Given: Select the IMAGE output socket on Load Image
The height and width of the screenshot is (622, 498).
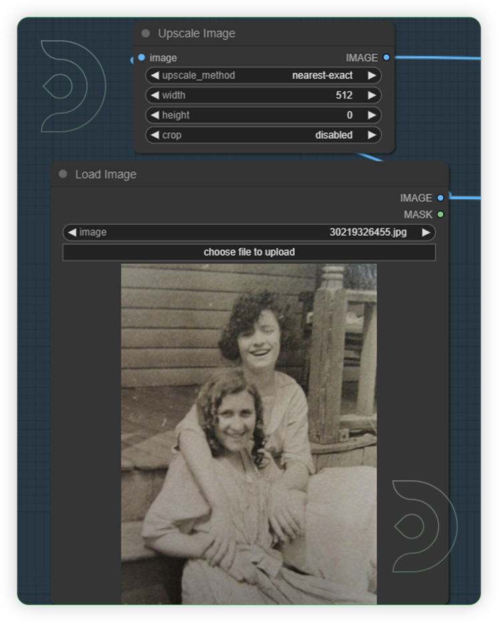Looking at the screenshot, I should [x=440, y=197].
